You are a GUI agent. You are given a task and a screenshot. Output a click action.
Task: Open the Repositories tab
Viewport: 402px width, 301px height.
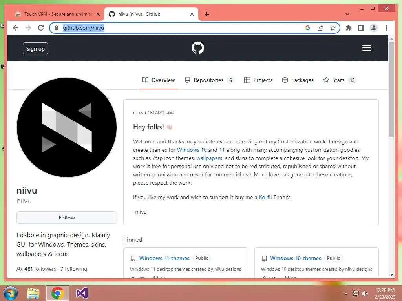pyautogui.click(x=210, y=80)
